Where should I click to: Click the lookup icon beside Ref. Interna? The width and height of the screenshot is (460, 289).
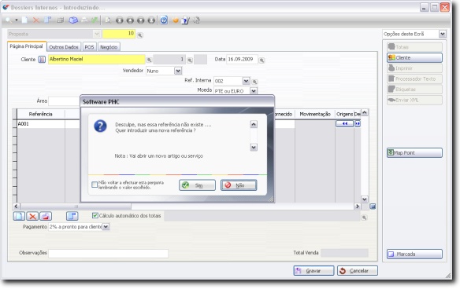click(x=254, y=82)
